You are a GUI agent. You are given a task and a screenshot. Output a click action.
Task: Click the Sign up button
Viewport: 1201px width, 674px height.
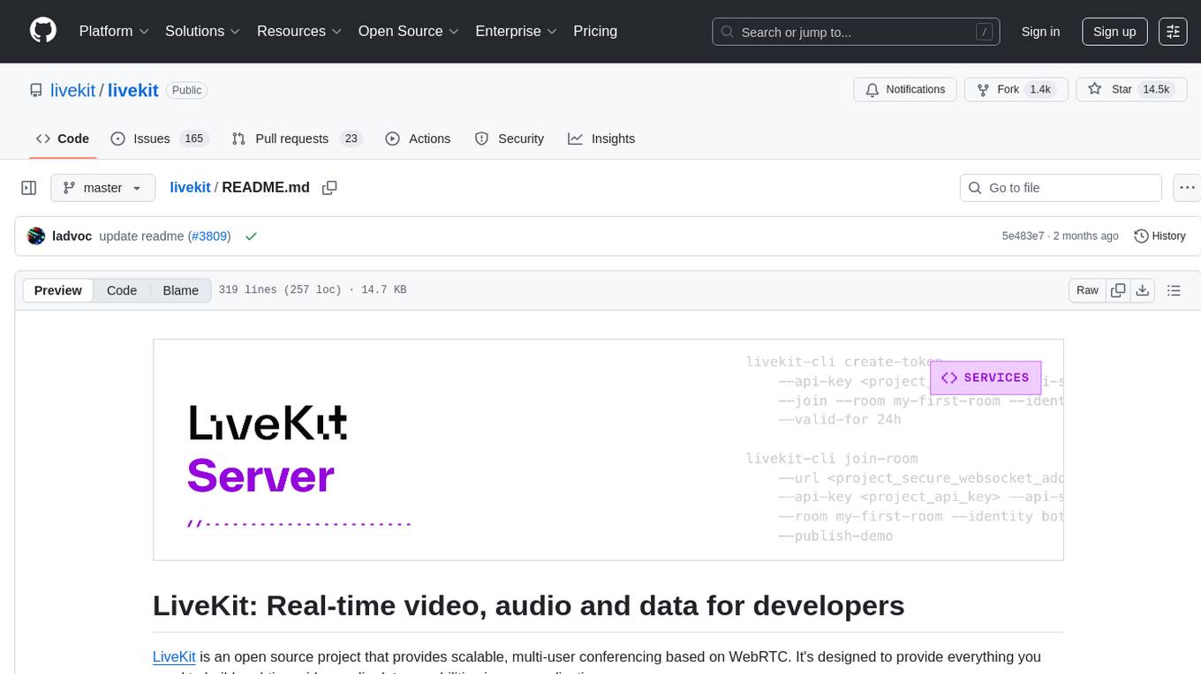point(1114,31)
